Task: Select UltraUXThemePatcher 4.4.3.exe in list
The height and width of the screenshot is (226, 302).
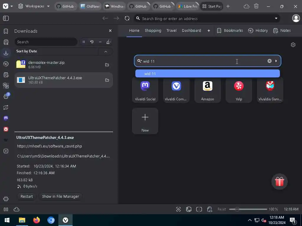Action: click(x=64, y=80)
